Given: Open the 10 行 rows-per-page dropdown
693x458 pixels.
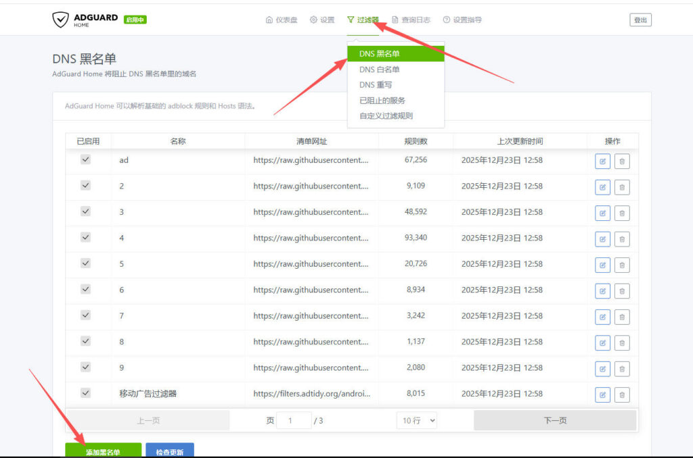Looking at the screenshot, I should [416, 420].
